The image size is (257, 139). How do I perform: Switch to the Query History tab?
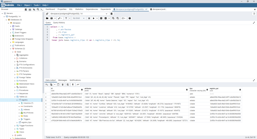(59, 23)
